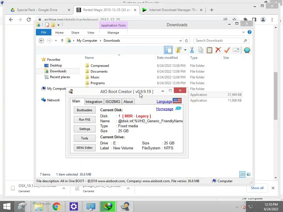Switch to the Share ribbon tab
The height and width of the screenshot is (212, 283).
click(75, 33)
